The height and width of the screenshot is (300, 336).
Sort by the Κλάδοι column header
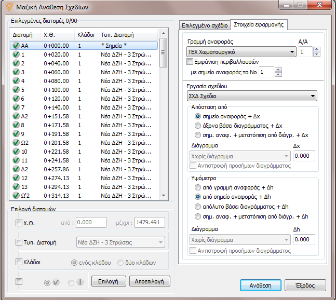pyautogui.click(x=86, y=34)
